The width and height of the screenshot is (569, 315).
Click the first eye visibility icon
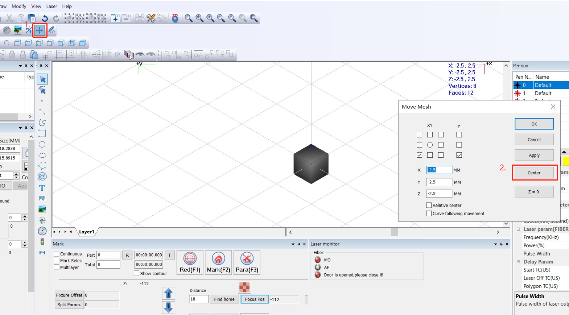tap(140, 55)
